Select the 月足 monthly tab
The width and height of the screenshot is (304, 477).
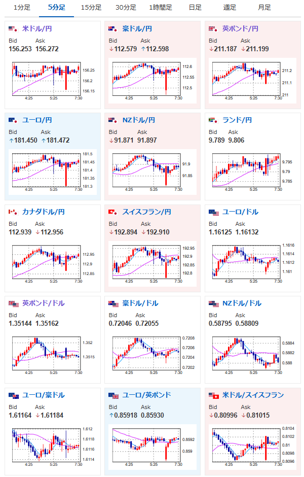264,8
